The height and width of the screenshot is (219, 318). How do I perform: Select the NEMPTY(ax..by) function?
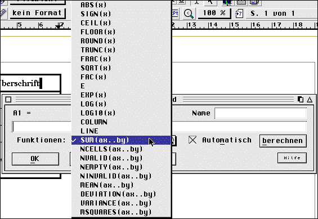pyautogui.click(x=122, y=167)
